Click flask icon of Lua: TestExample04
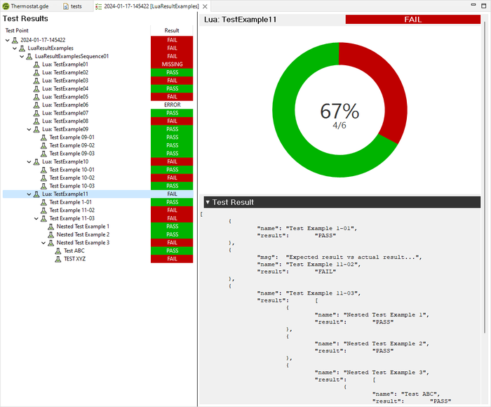Screen dimensions: 491x407 coord(36,89)
